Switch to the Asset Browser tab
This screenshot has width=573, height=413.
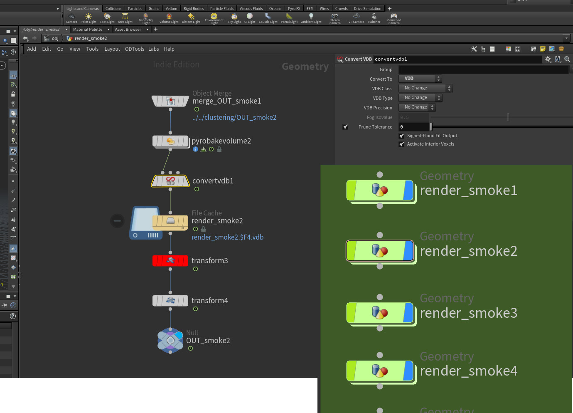(128, 30)
